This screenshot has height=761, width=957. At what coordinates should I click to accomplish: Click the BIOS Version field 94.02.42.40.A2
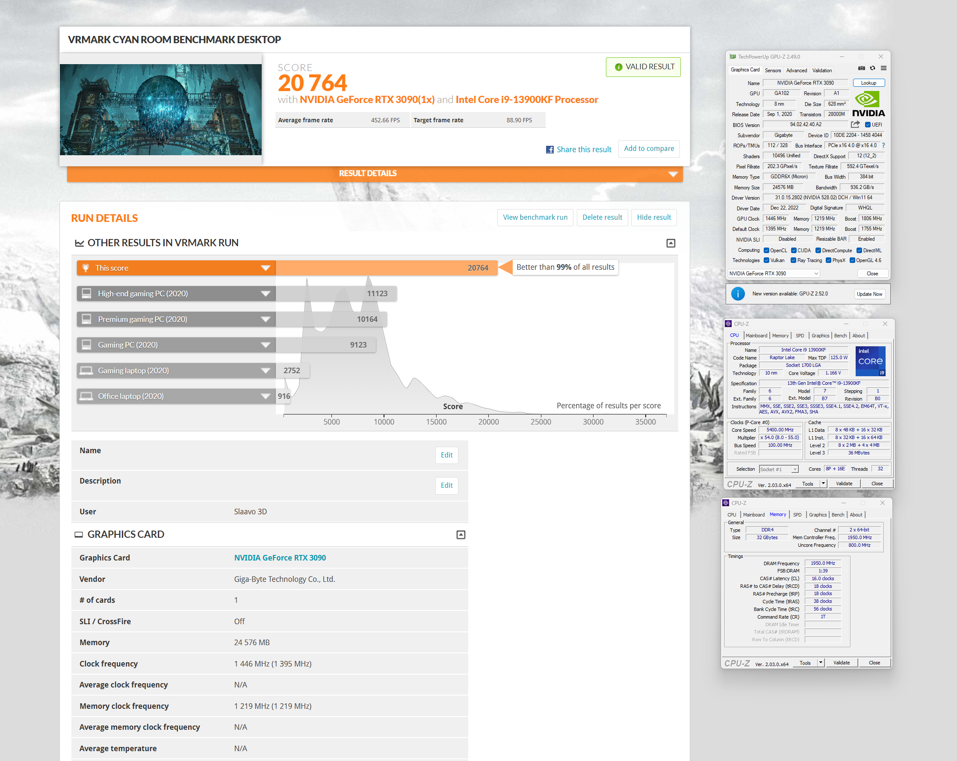coord(805,125)
